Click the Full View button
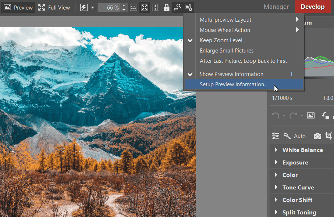The image size is (334, 217). pos(54,7)
